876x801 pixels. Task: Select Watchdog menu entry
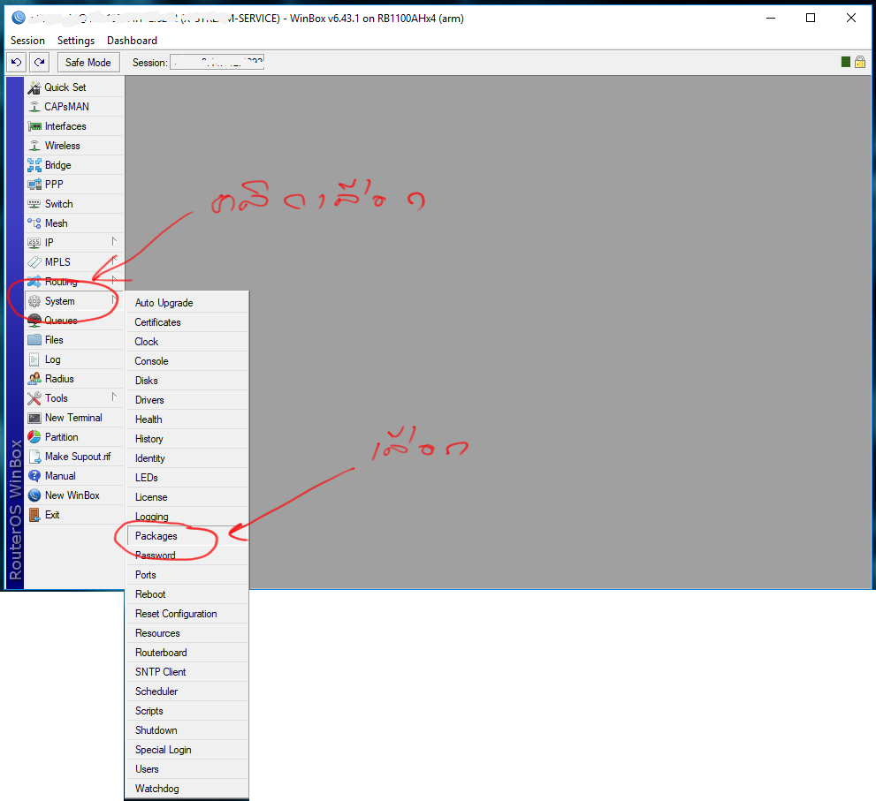187,789
